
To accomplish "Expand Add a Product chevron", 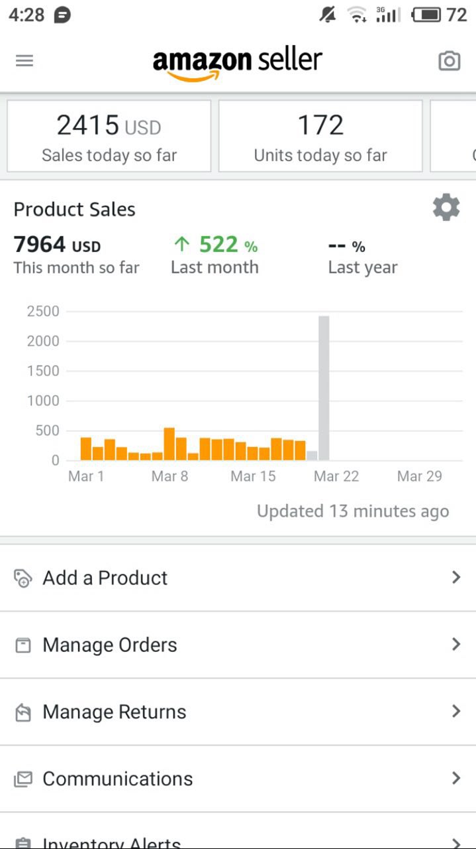I will tap(455, 578).
